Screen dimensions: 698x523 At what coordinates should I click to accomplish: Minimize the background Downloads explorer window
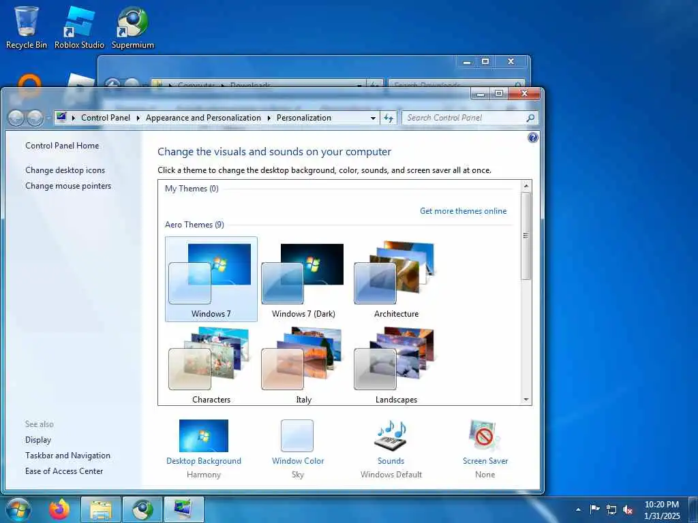click(467, 61)
